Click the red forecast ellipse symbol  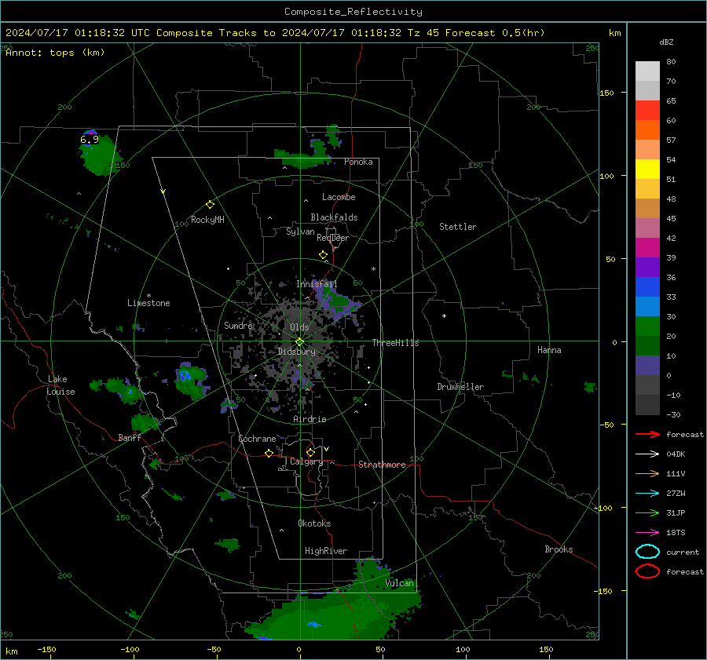pos(647,571)
